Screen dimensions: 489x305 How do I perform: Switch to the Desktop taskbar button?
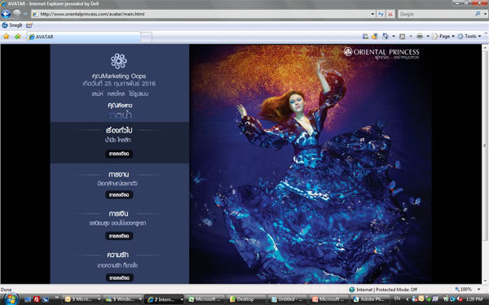pos(247,299)
